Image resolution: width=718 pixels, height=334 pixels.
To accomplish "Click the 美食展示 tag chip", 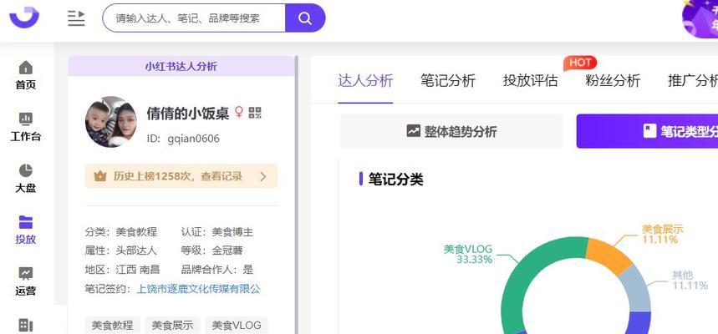I will tap(173, 326).
